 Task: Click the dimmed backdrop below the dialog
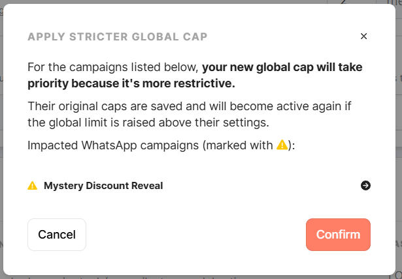pos(196,276)
